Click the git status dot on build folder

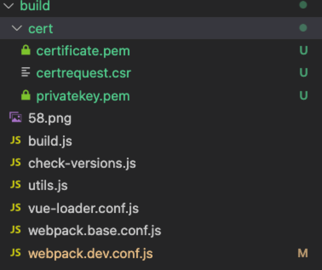[303, 5]
